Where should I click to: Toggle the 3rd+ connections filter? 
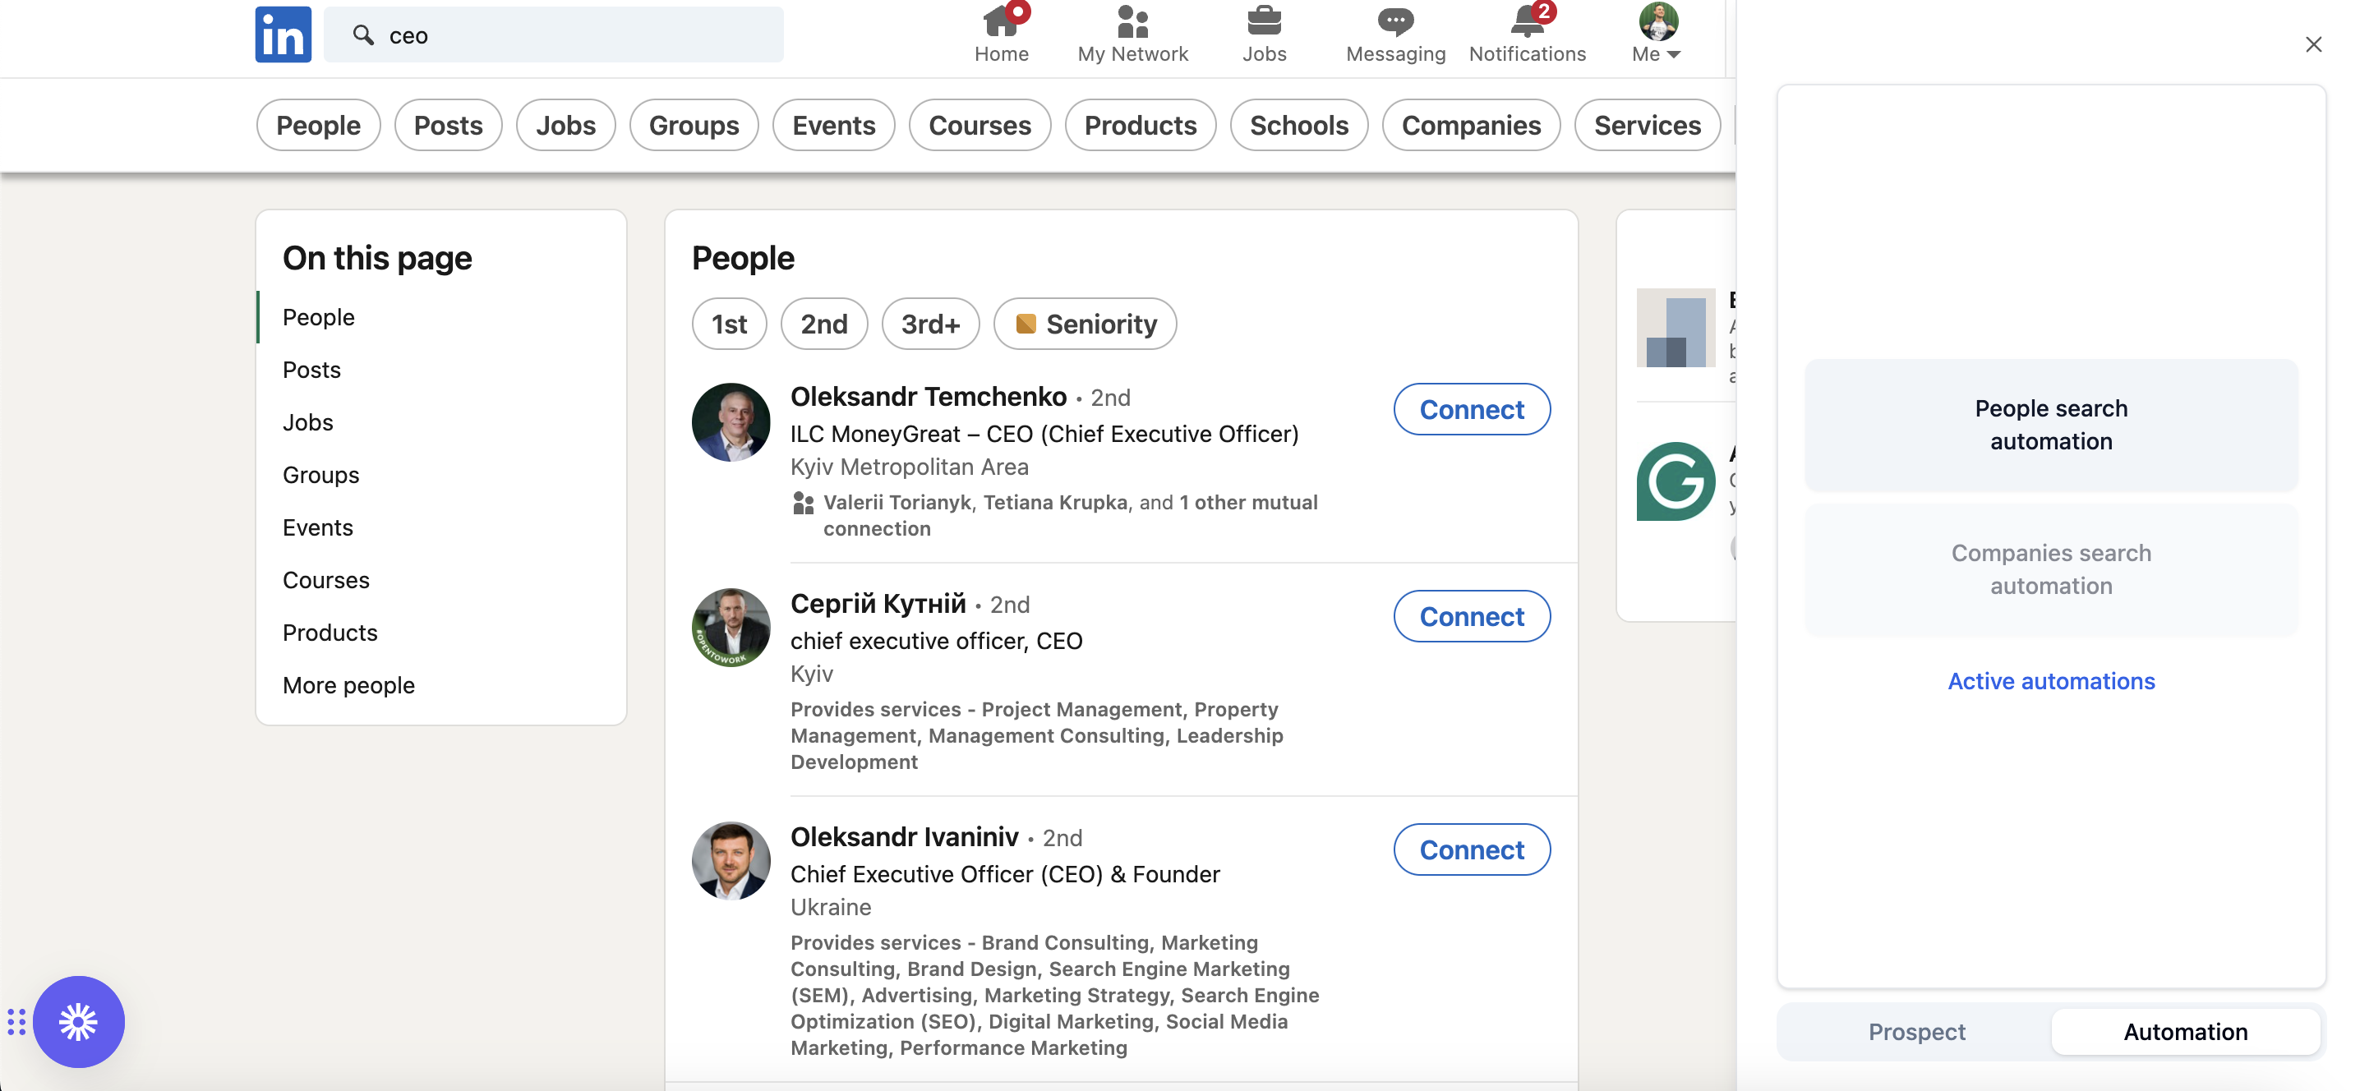(930, 324)
